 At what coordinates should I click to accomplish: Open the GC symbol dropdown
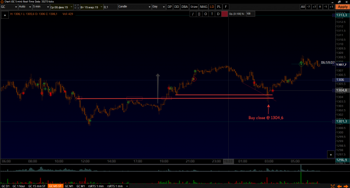click(x=9, y=7)
